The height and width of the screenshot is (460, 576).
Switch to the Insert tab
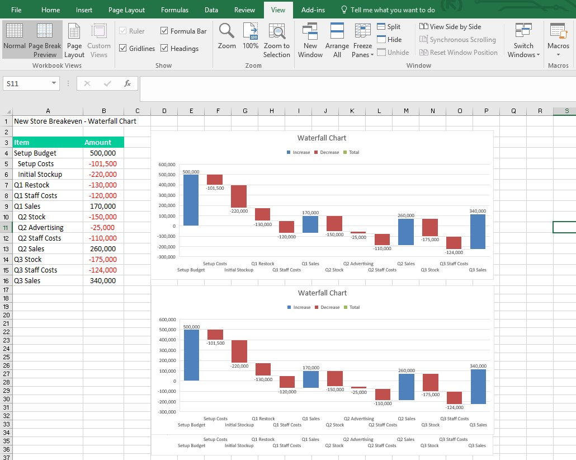pyautogui.click(x=84, y=10)
